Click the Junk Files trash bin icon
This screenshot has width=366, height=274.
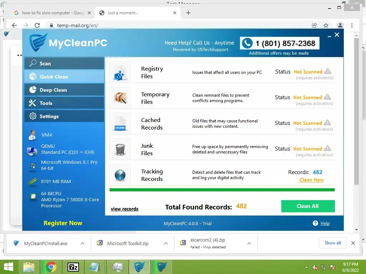[120, 149]
